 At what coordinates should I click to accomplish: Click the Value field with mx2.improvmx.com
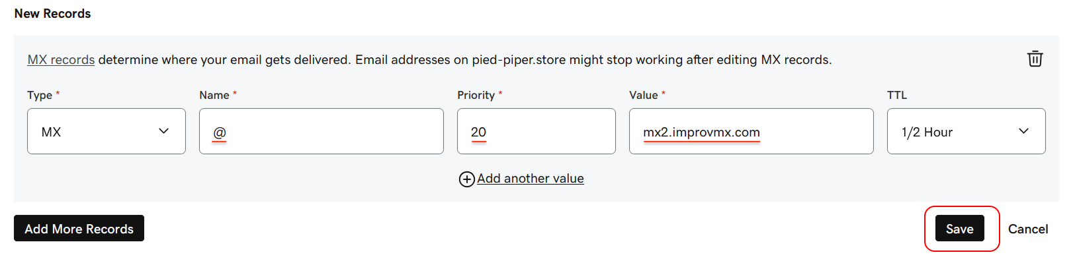tap(751, 132)
